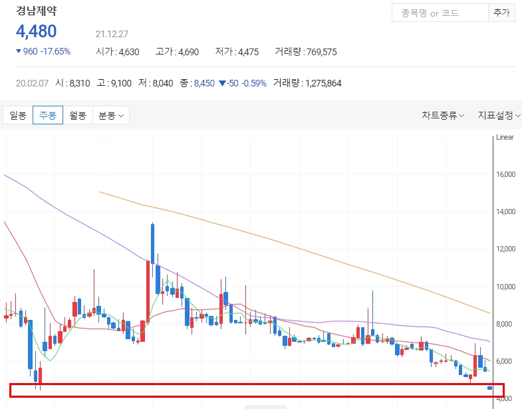522x409 pixels.
Task: Select the 일봉 daily chart tab
Action: click(18, 115)
